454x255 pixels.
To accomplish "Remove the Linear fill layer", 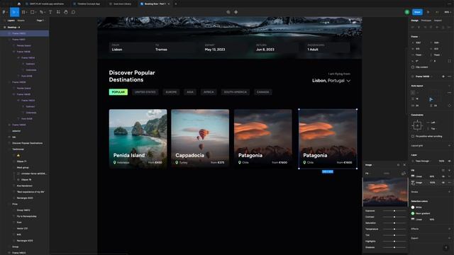I will pyautogui.click(x=449, y=176).
